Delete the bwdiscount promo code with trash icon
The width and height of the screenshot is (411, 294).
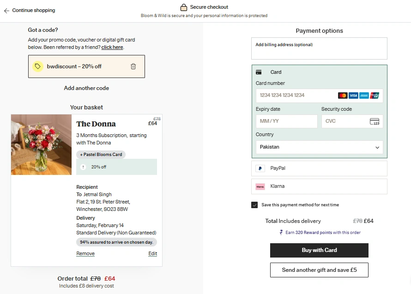point(133,66)
